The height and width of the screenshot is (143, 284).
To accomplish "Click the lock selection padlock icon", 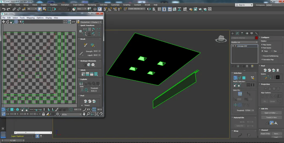I will coord(43,114).
